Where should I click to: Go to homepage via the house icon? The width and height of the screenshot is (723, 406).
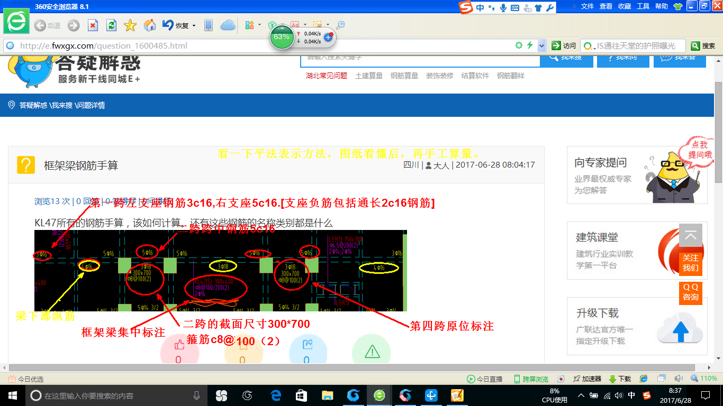pyautogui.click(x=150, y=25)
